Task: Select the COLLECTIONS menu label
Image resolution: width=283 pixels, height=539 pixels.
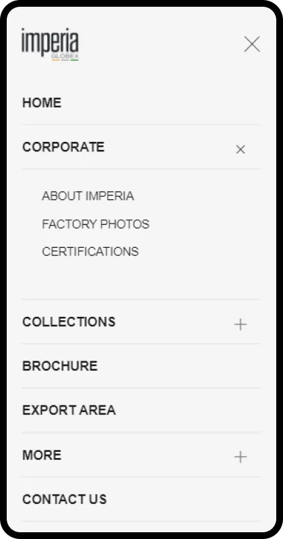Action: coord(69,322)
